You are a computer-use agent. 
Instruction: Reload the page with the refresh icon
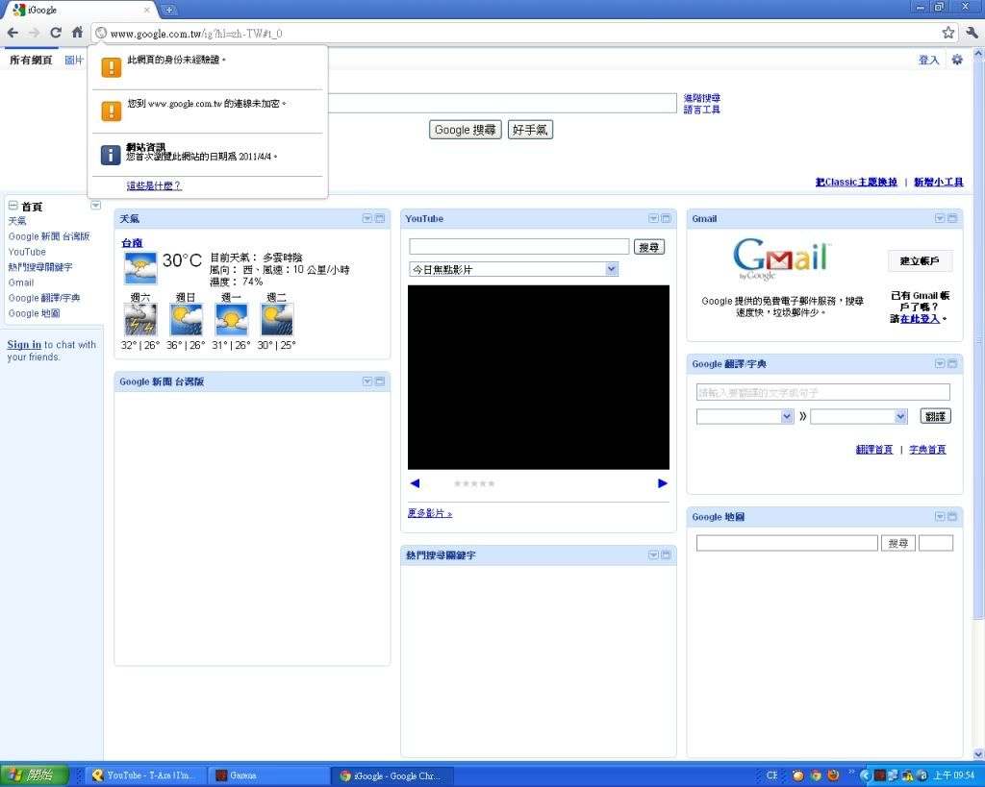[x=56, y=33]
